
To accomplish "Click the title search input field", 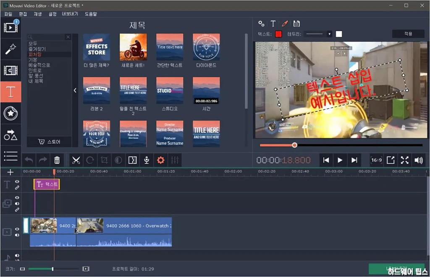I will click(50, 37).
